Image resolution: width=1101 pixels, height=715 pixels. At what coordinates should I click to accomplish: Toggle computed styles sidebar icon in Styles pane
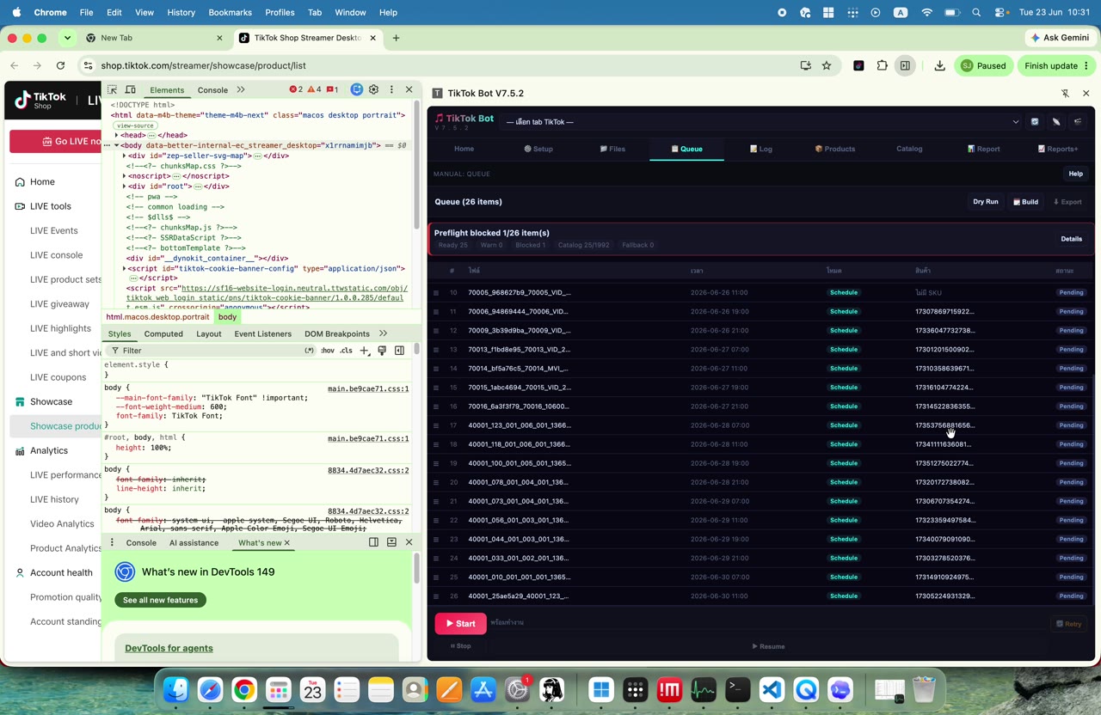[x=399, y=351]
